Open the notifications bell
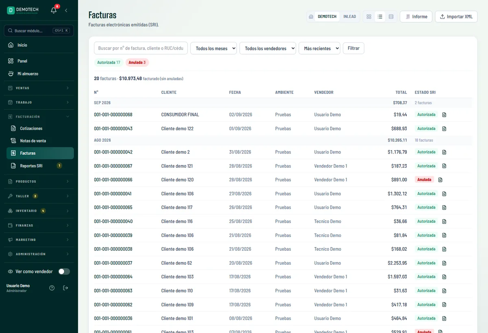Image resolution: width=488 pixels, height=333 pixels. click(x=54, y=10)
